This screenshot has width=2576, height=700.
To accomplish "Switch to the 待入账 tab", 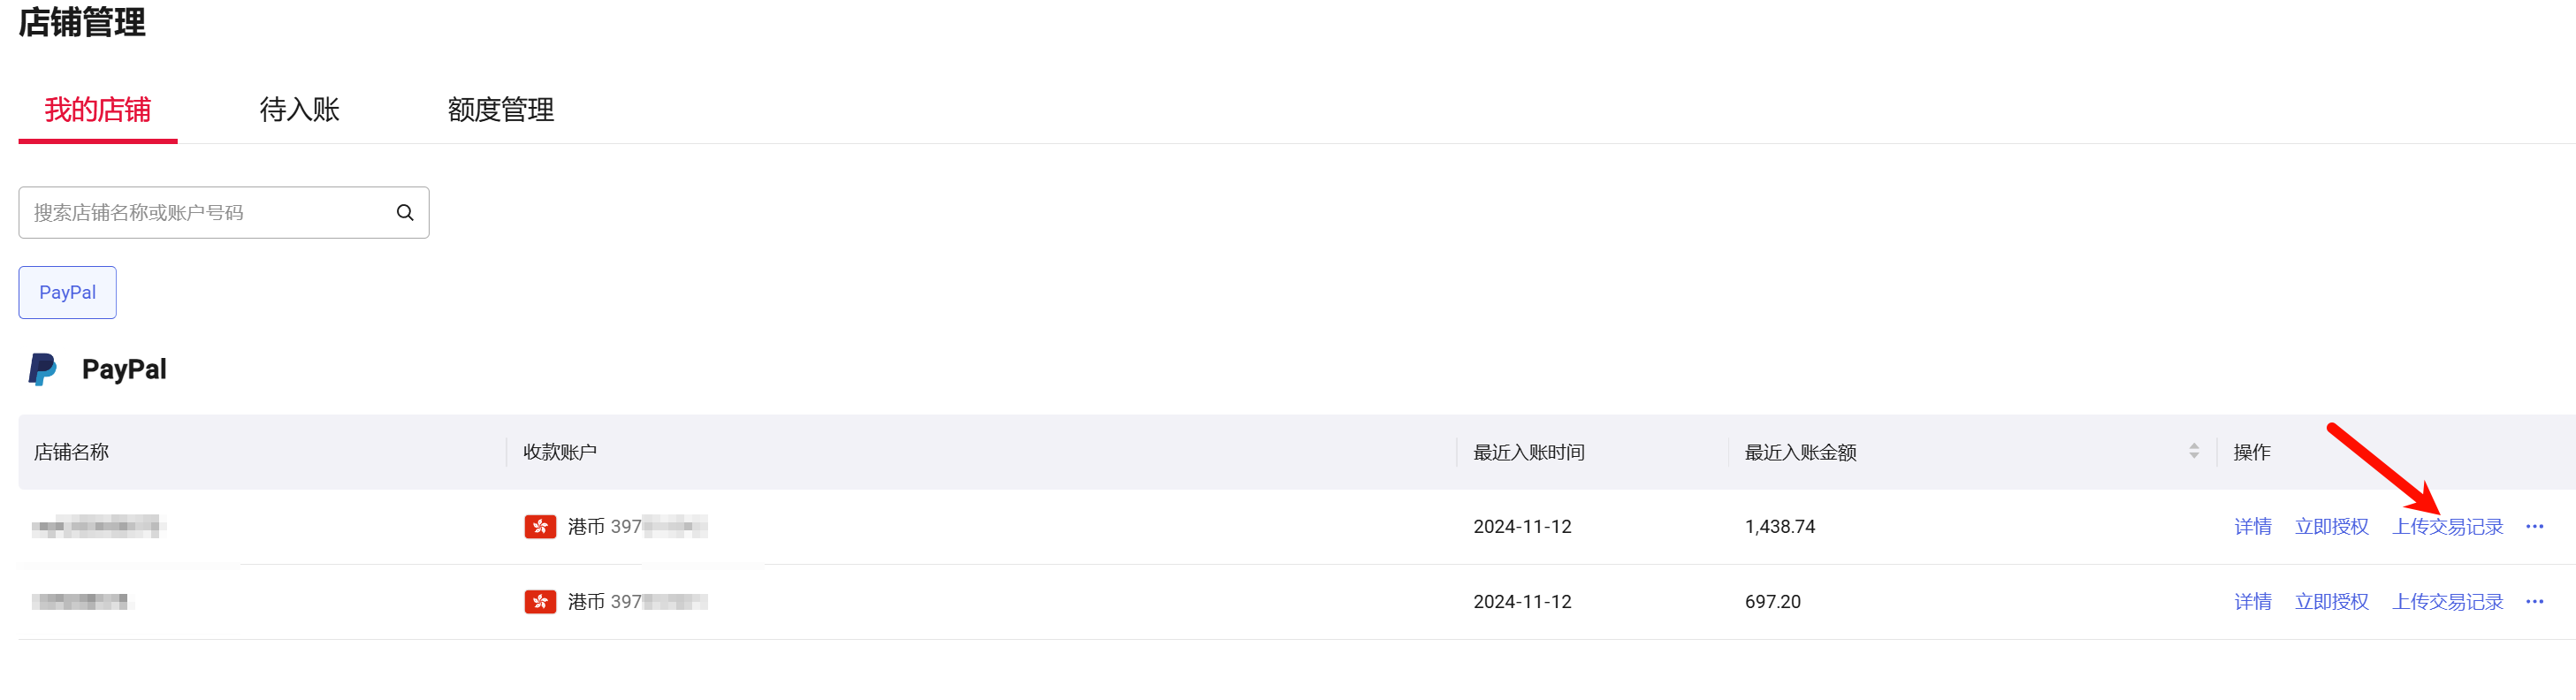I will tap(300, 110).
